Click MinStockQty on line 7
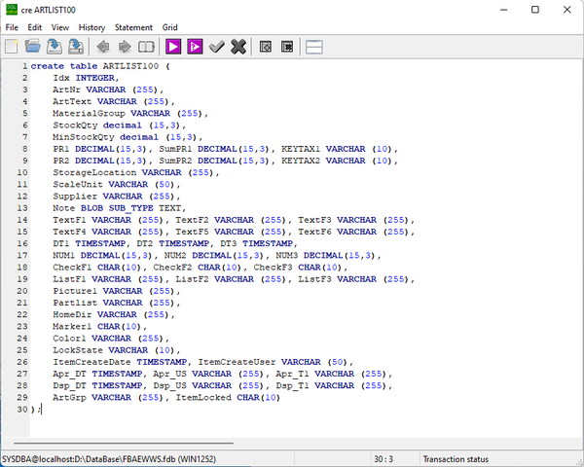584x467 pixels. pos(84,137)
